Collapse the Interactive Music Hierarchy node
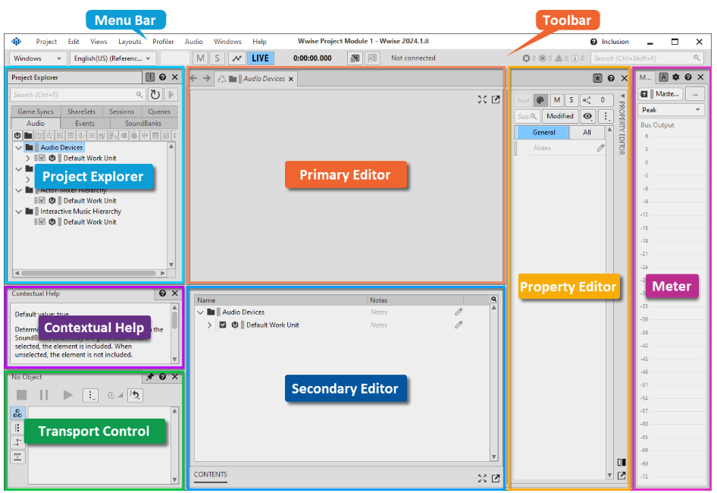Image resolution: width=717 pixels, height=493 pixels. (x=19, y=212)
